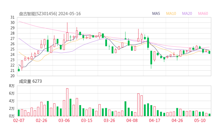Click the MA5 legend label
Viewport: 214px width, 127px height.
(x=156, y=14)
